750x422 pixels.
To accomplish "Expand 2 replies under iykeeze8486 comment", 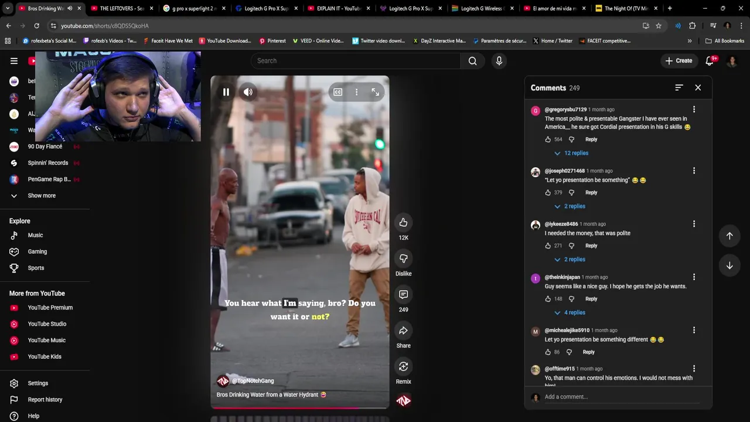I will pyautogui.click(x=570, y=260).
